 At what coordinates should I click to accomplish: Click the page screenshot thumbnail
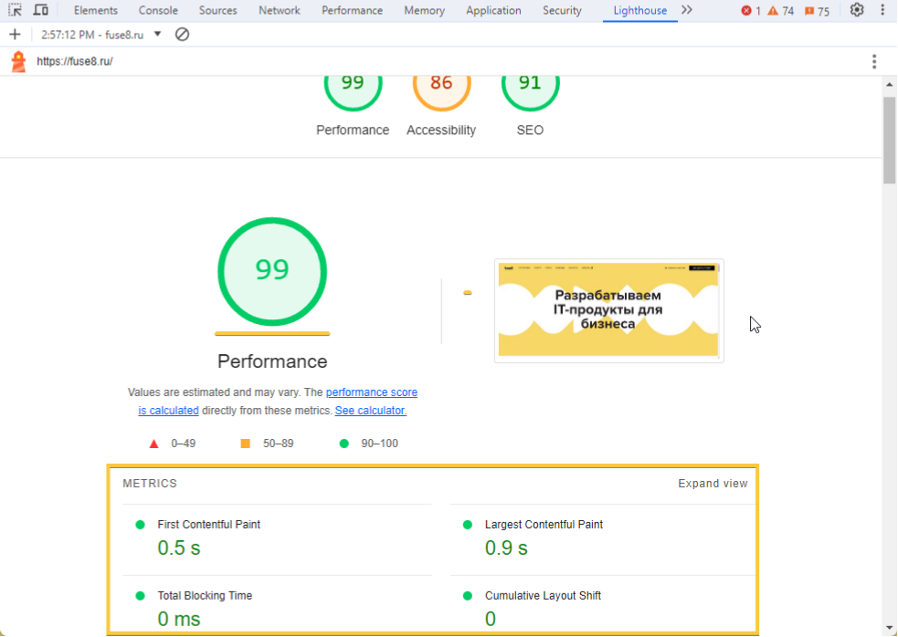pos(608,310)
